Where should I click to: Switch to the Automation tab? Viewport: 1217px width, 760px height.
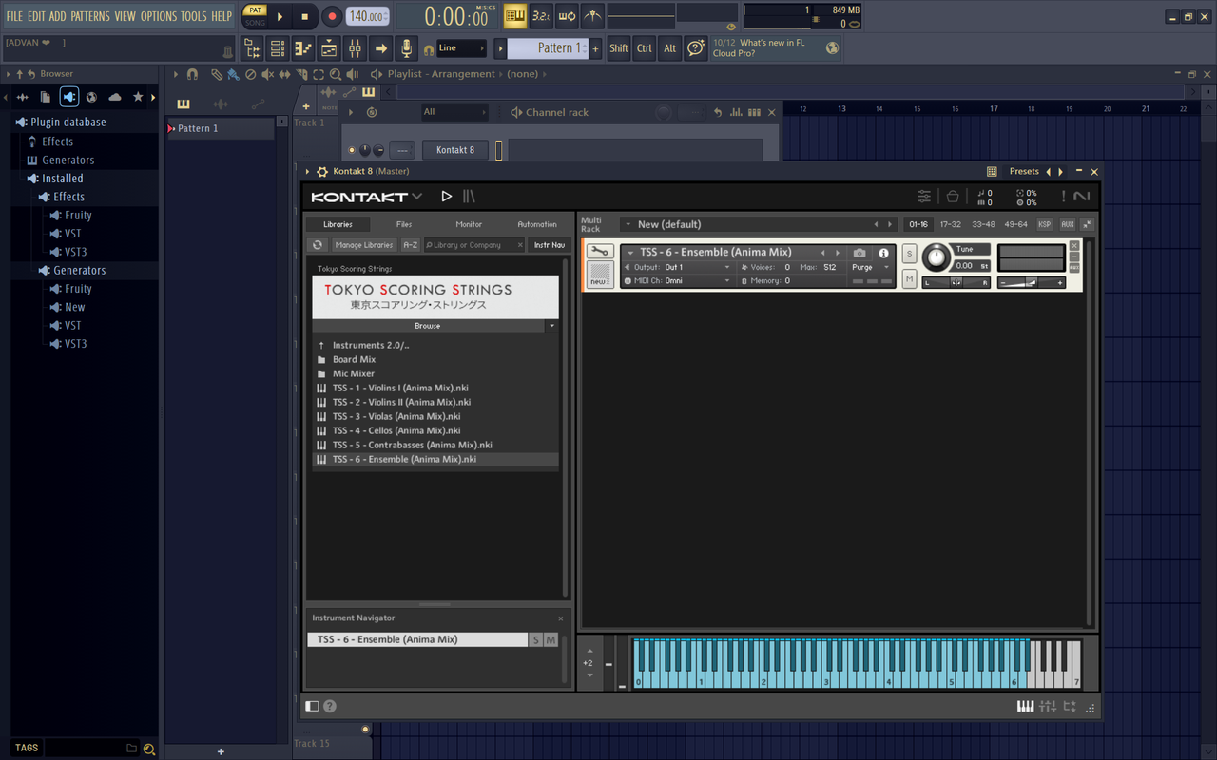[x=537, y=224]
